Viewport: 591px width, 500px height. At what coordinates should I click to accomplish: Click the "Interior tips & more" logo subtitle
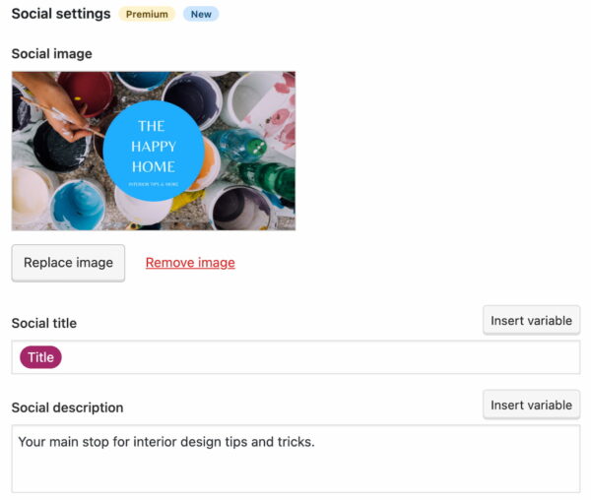point(154,184)
